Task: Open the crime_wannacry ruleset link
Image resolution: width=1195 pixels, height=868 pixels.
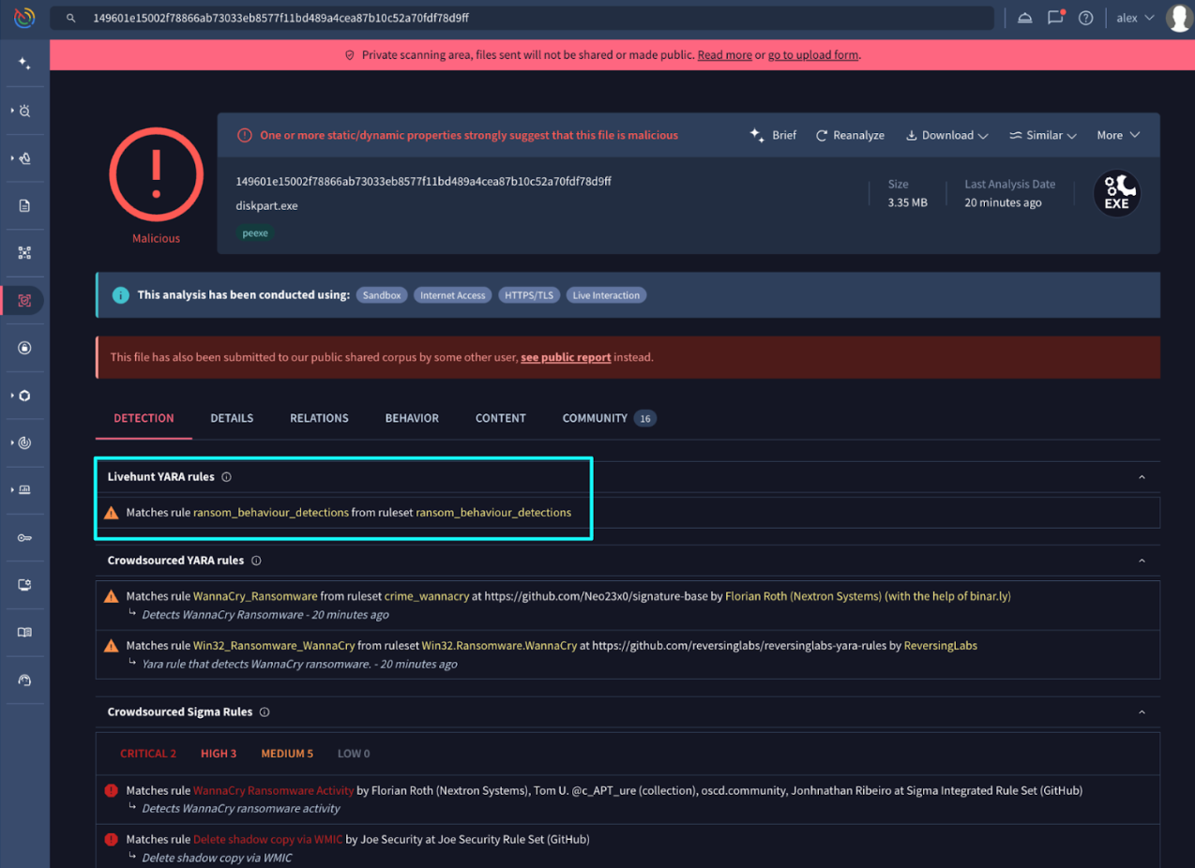Action: (427, 596)
